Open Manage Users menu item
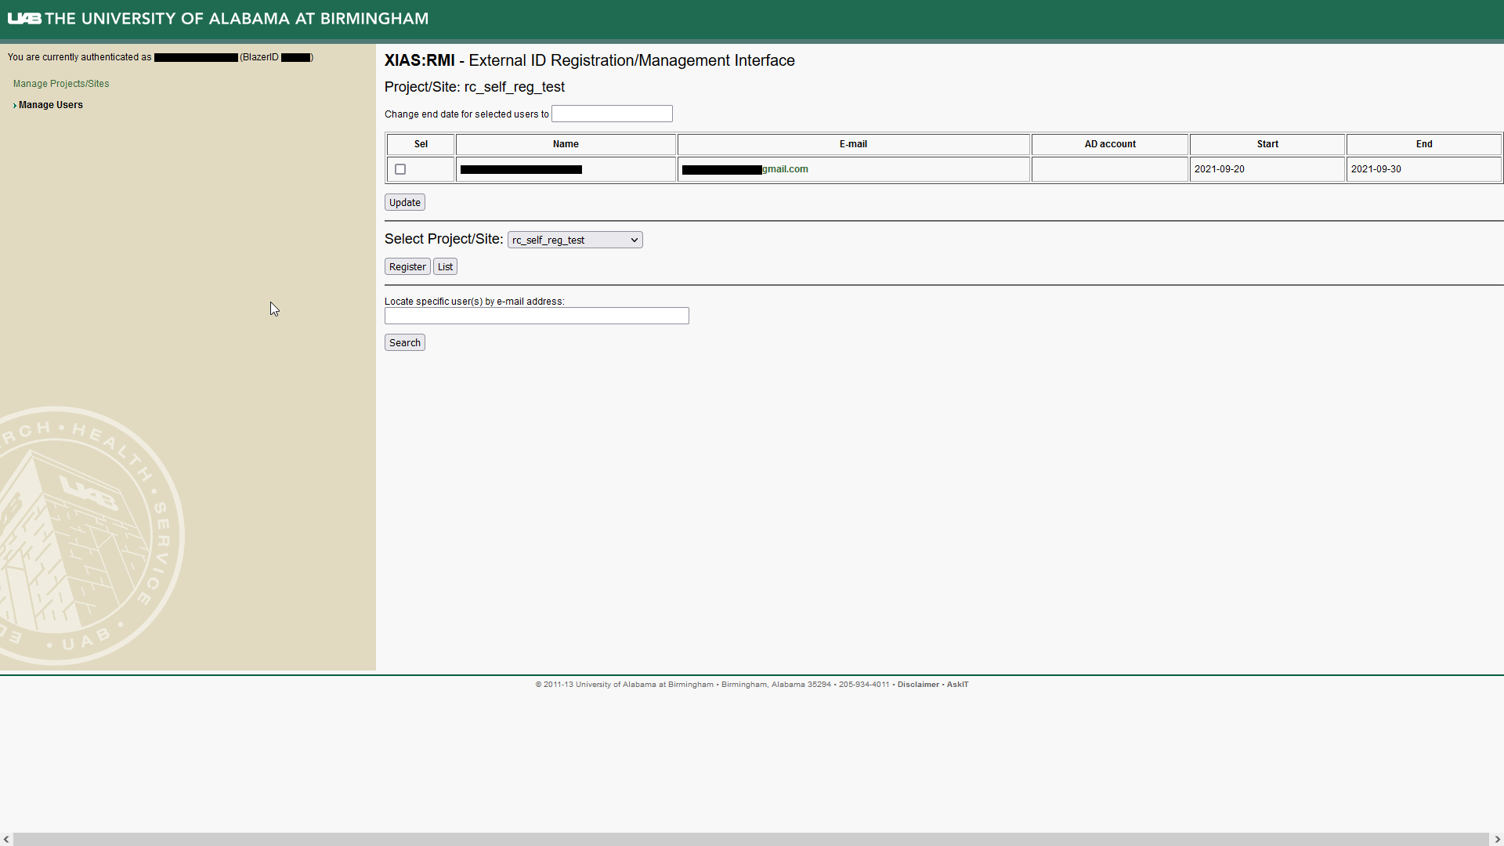Viewport: 1504px width, 846px height. tap(51, 105)
